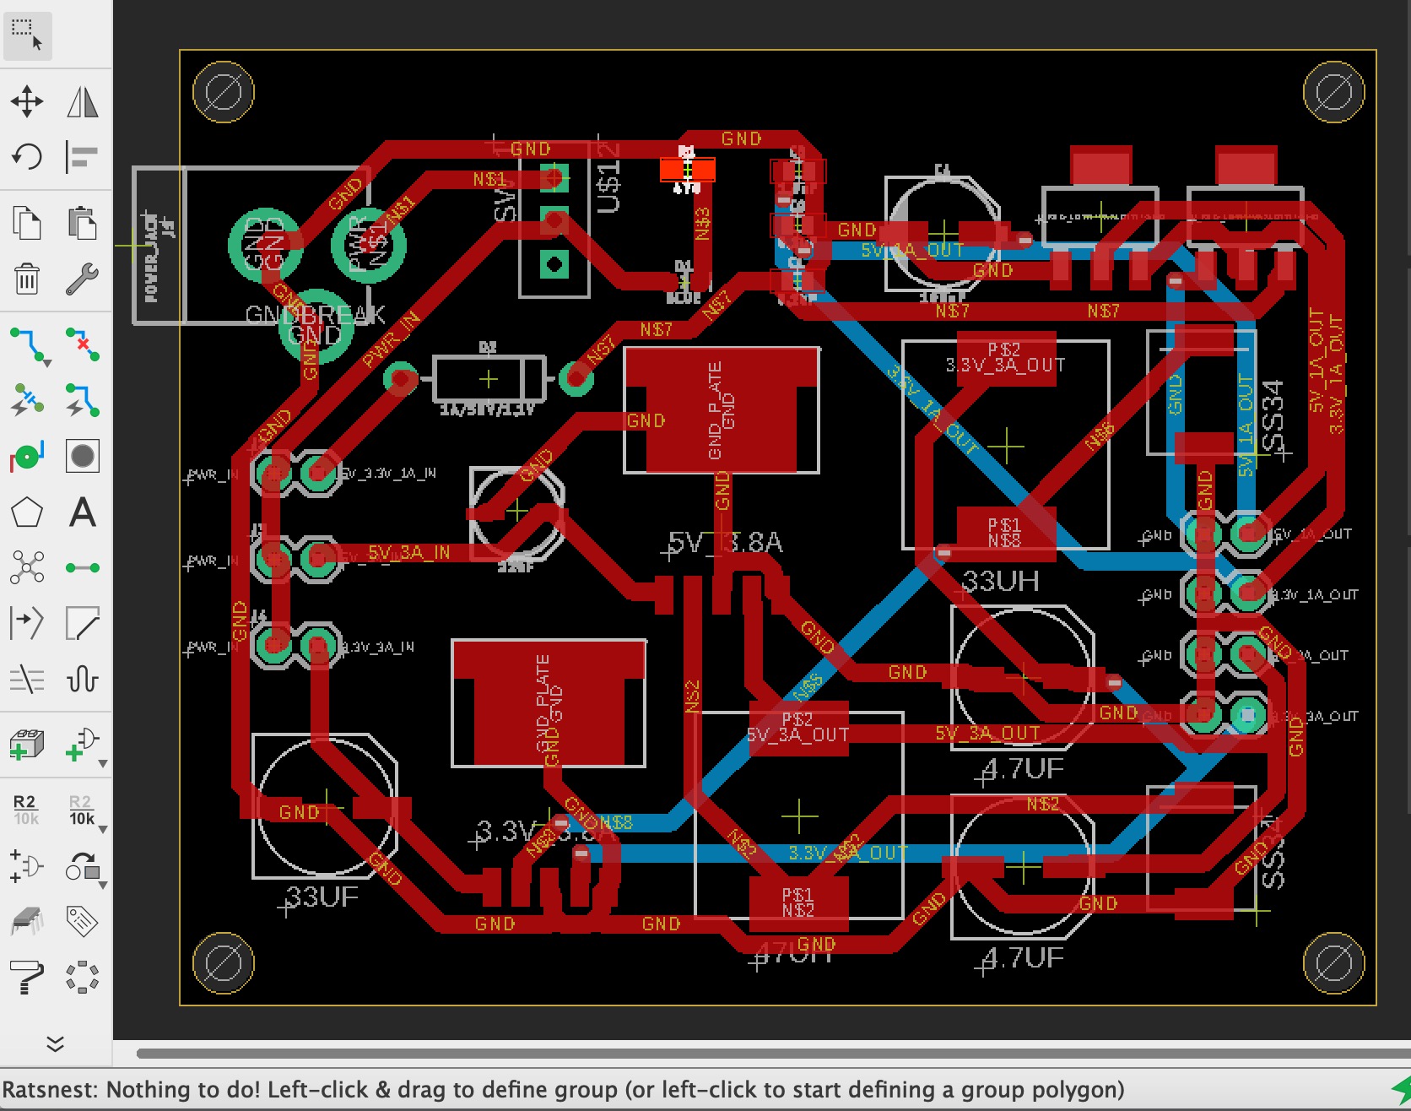Select the Delete trash can tool
Screen dimensions: 1411x1111
point(27,278)
